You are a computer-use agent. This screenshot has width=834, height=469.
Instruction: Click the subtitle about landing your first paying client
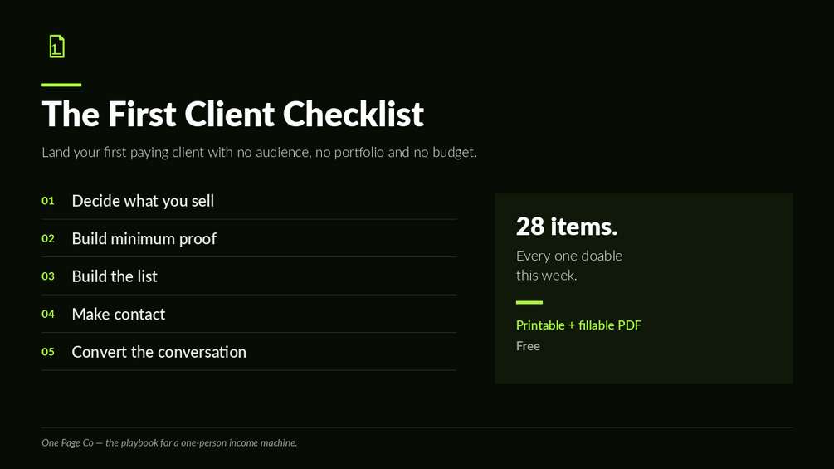259,152
